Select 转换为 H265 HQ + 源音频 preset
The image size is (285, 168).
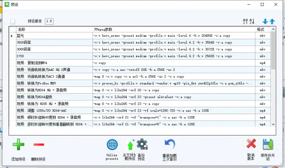point(54,104)
